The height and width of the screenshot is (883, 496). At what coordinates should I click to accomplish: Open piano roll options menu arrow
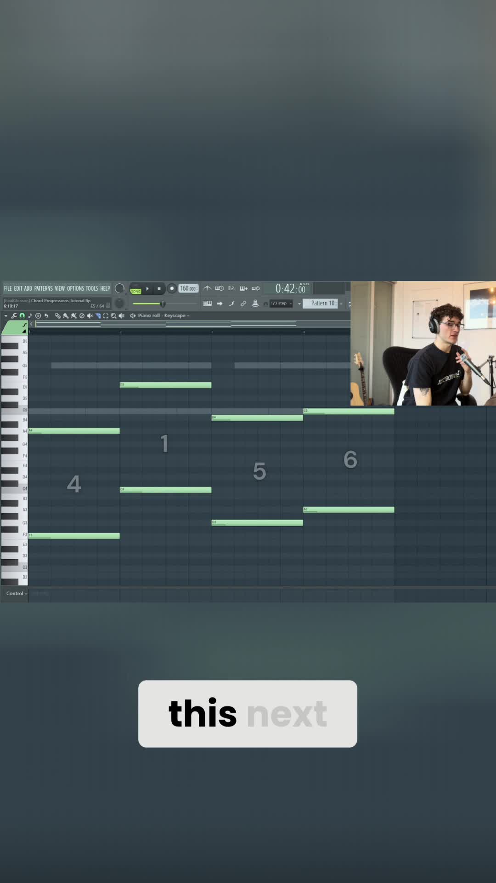click(6, 316)
